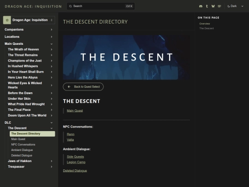Open NPC Conversations in sidebar
Viewport: 249px width, 187px height.
click(x=23, y=145)
